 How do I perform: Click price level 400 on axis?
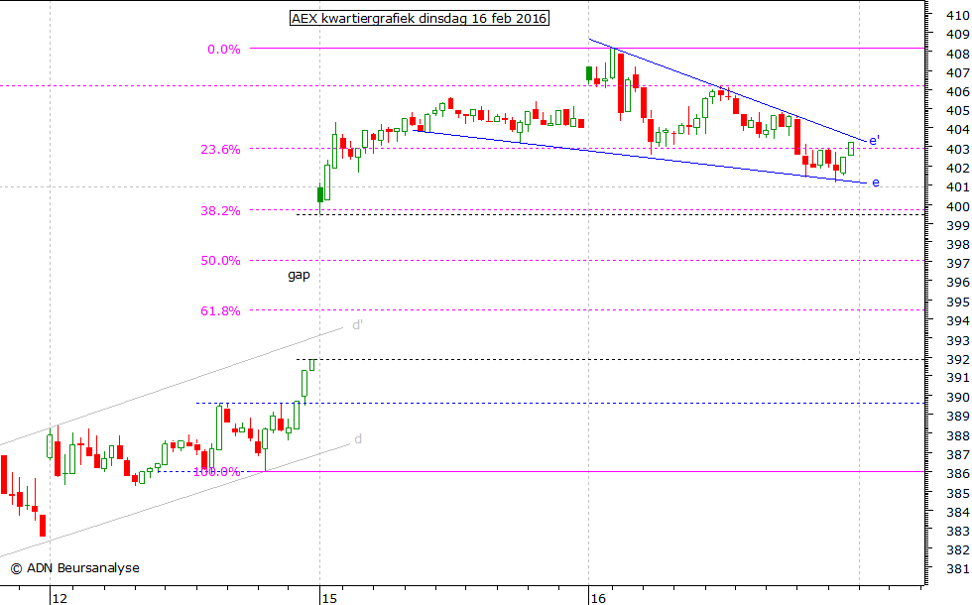click(x=958, y=206)
